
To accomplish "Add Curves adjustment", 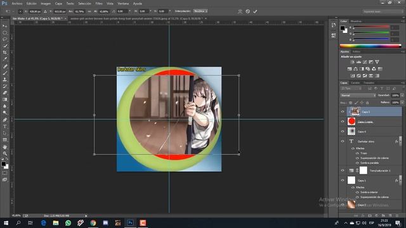I will point(365,62).
